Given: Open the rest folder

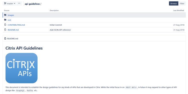Looking at the screenshot, I should [x=9, y=20].
